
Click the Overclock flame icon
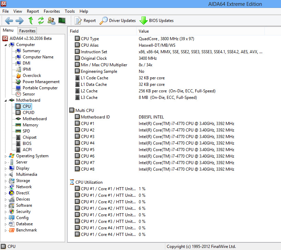19,76
